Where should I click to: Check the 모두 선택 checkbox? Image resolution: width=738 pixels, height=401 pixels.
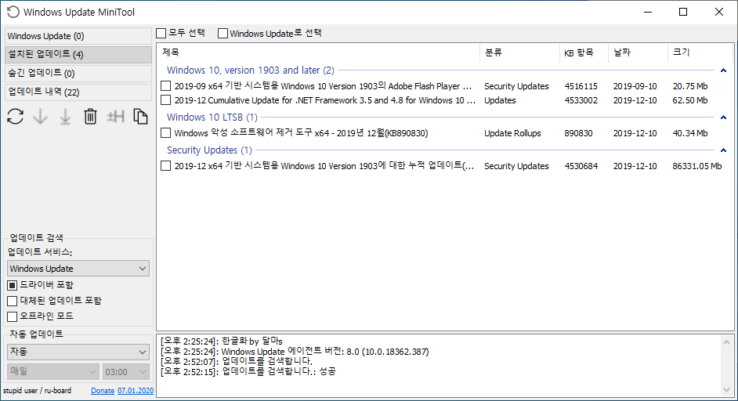(161, 33)
